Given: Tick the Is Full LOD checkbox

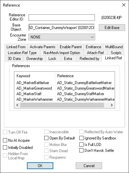Looking at the screenshot, I should click(81, 144).
